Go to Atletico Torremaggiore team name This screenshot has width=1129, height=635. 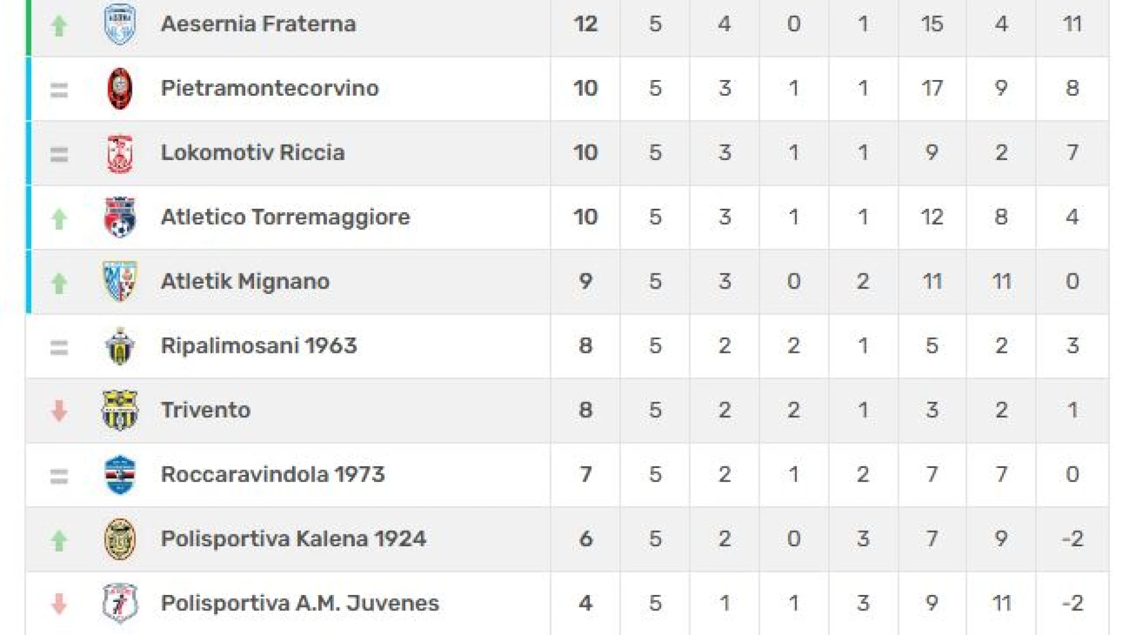(x=285, y=217)
